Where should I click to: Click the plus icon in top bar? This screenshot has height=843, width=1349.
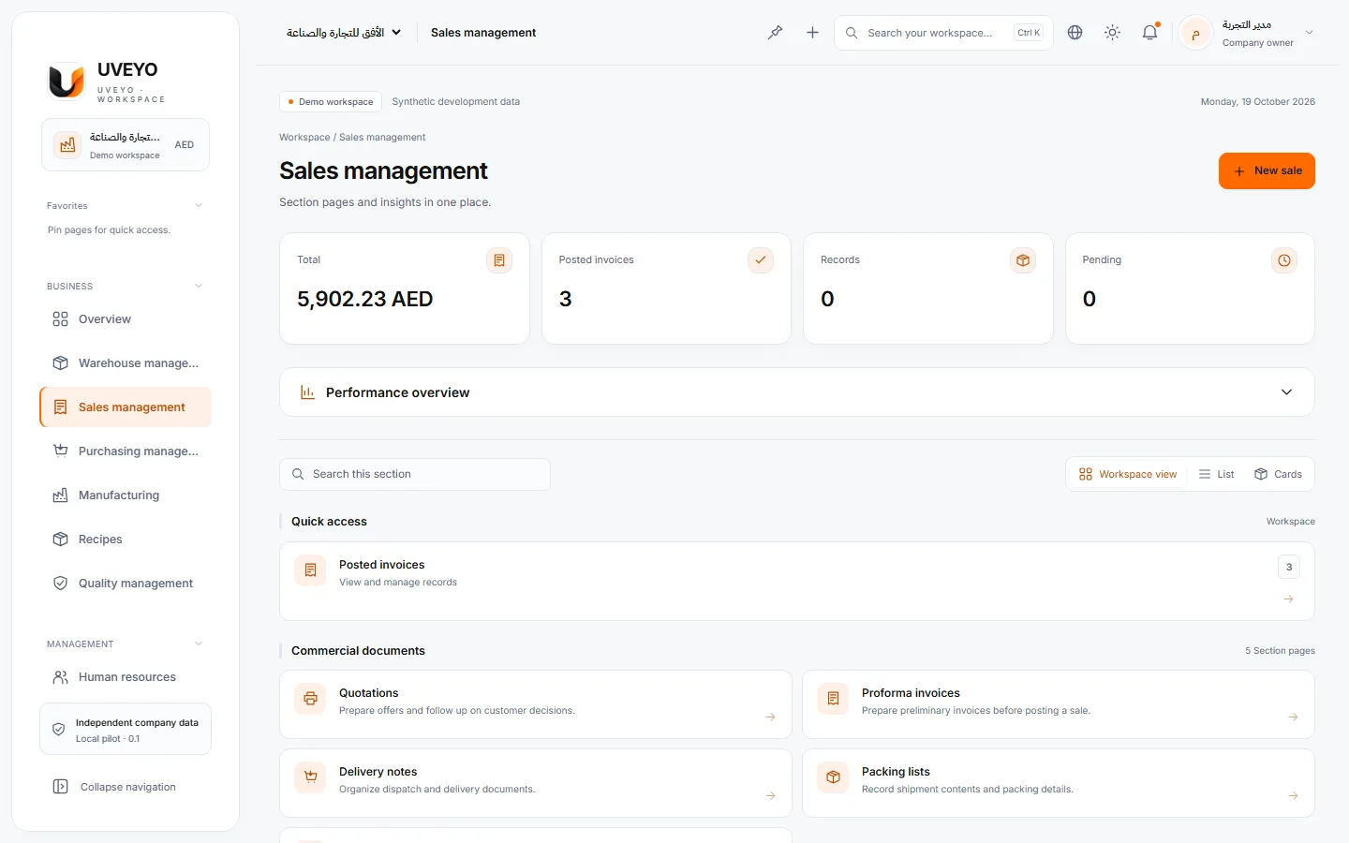tap(812, 33)
